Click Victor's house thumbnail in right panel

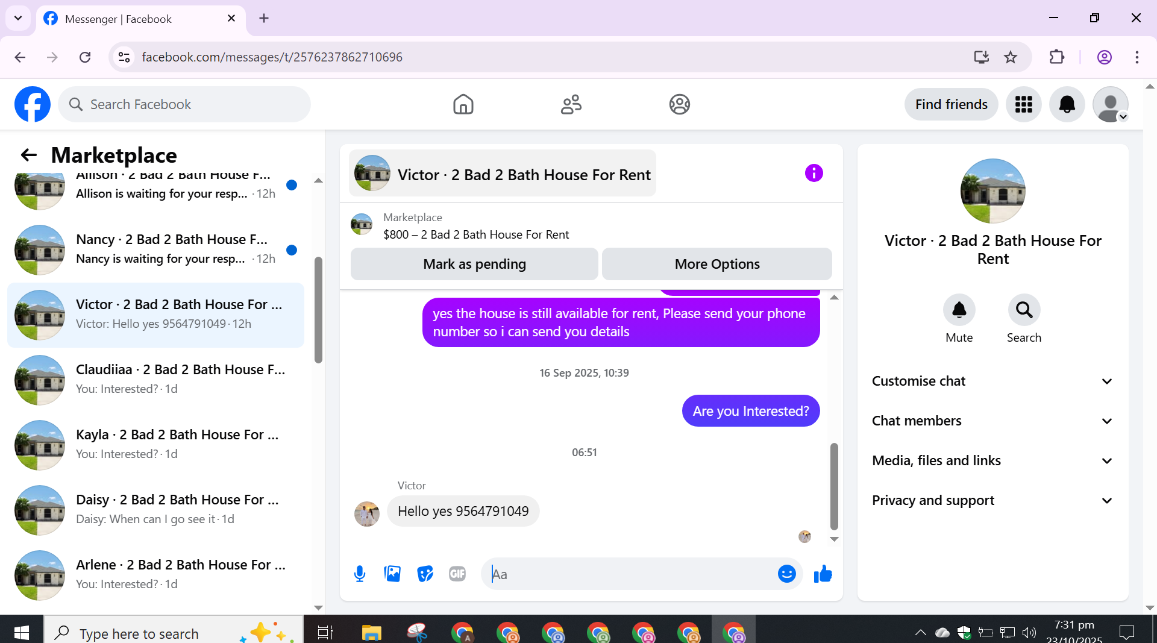[x=992, y=190]
